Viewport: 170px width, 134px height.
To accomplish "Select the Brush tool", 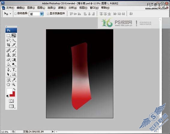I will click(x=14, y=50).
